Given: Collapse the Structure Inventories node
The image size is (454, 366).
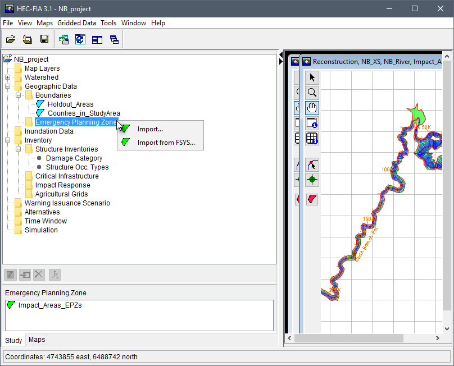Looking at the screenshot, I should [x=19, y=149].
